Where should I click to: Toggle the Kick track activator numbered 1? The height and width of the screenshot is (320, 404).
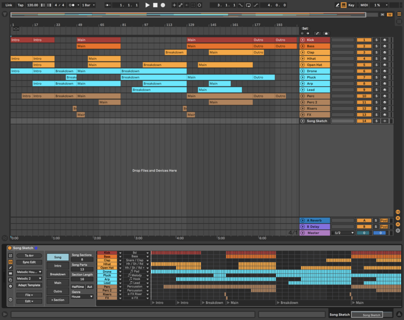coord(364,40)
